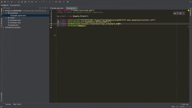
Task: Click the Redo arrow in the toolbar
Action: 15,2
